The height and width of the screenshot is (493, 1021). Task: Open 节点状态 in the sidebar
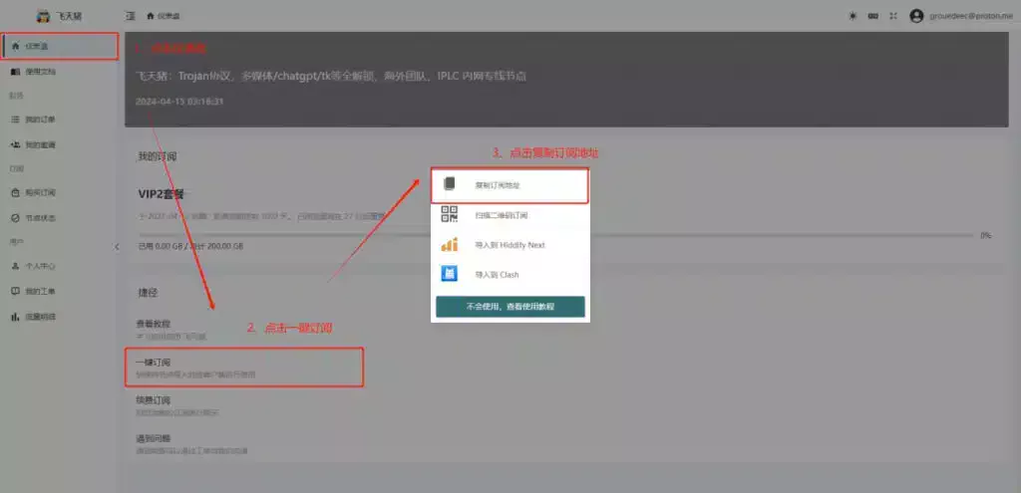click(40, 217)
